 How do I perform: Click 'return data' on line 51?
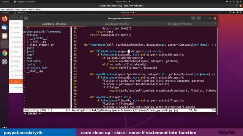pyautogui.click(x=105, y=32)
